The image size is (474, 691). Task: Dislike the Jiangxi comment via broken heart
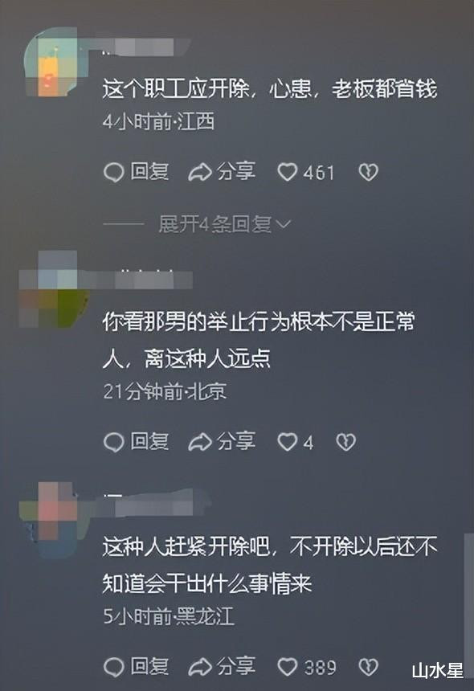pyautogui.click(x=368, y=172)
